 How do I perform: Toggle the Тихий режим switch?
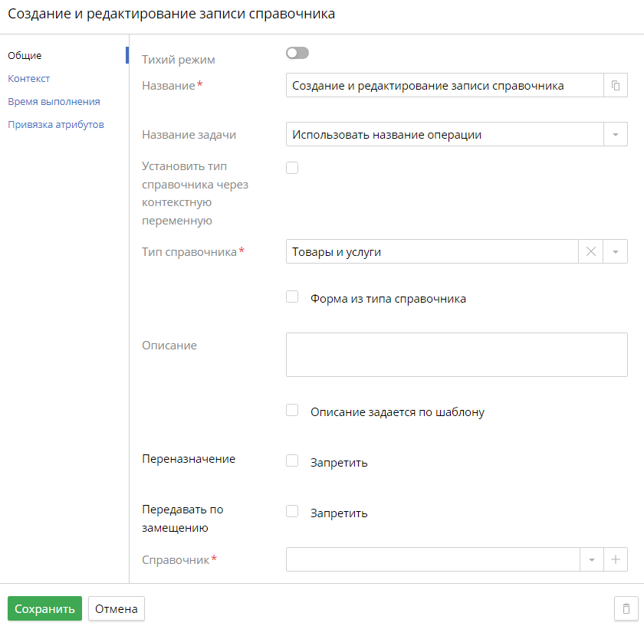pyautogui.click(x=297, y=53)
